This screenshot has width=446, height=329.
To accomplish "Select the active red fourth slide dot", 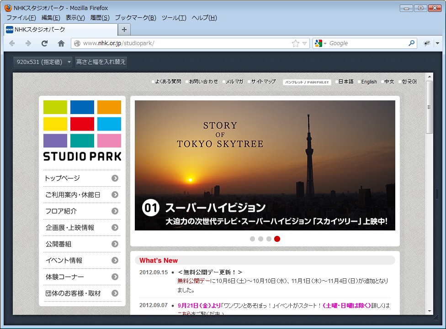I will 277,239.
